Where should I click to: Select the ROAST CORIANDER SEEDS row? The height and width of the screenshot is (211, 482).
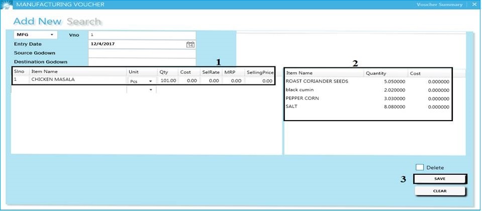tap(367, 81)
